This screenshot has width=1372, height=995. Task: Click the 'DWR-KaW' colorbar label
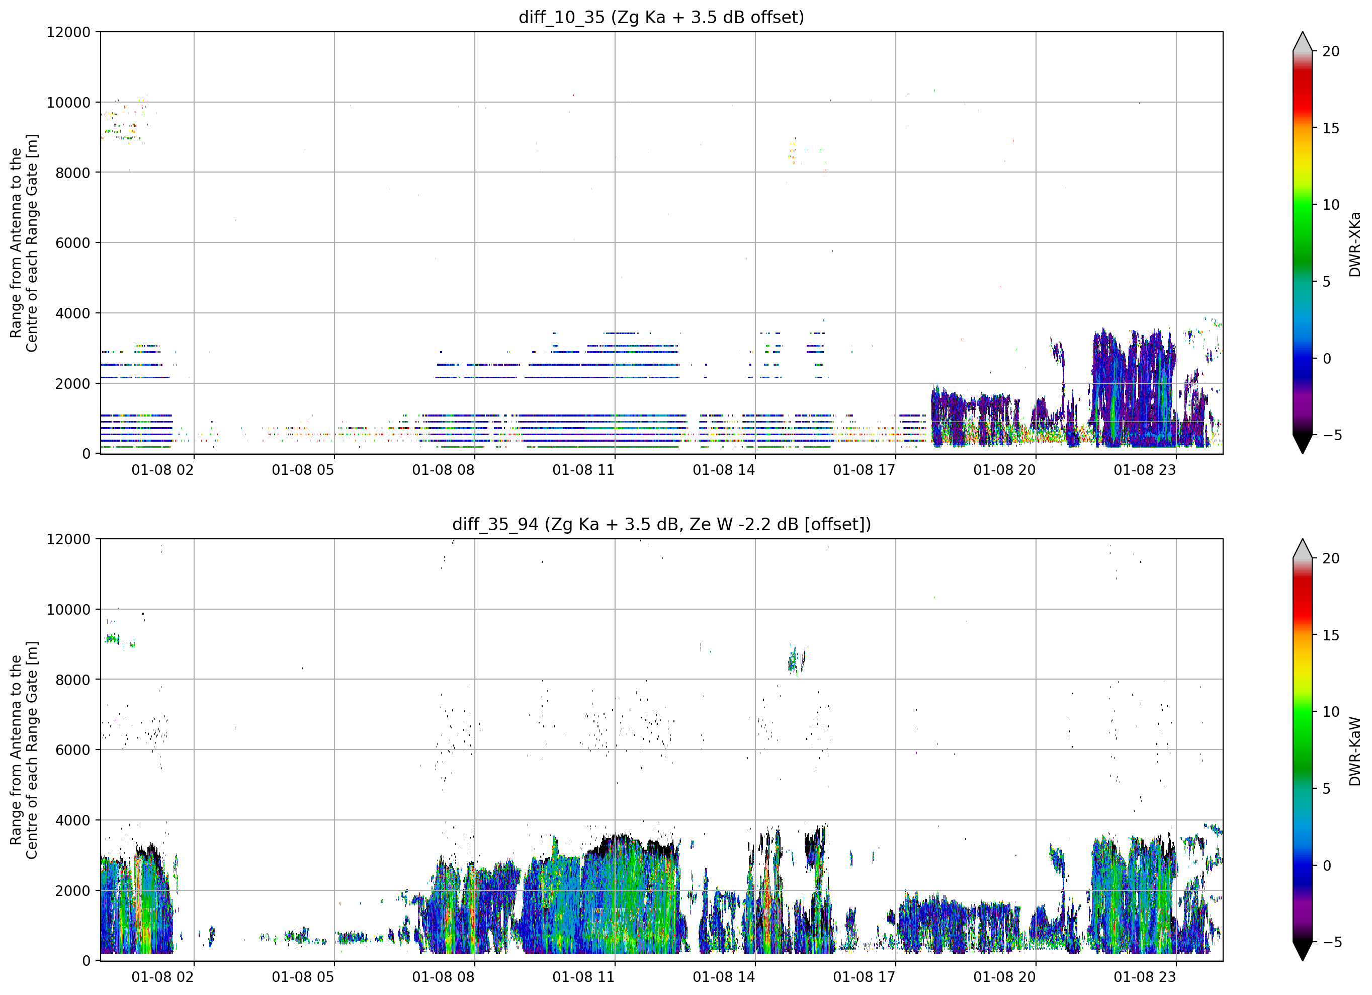pyautogui.click(x=1354, y=752)
